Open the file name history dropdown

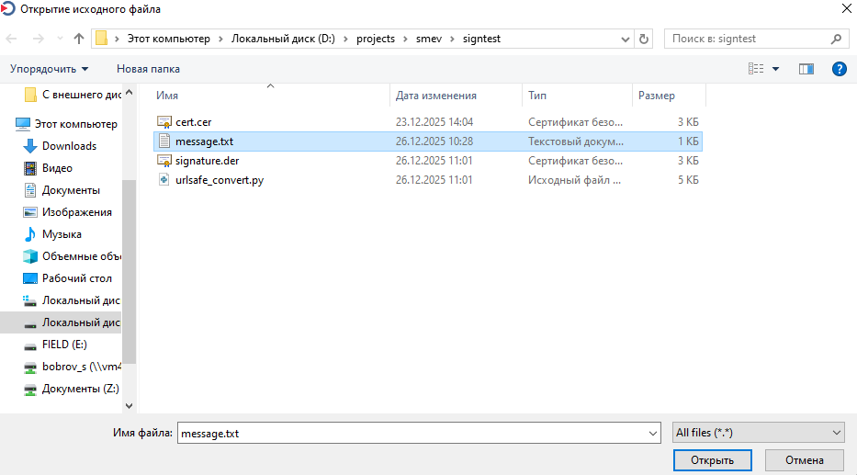click(x=653, y=433)
